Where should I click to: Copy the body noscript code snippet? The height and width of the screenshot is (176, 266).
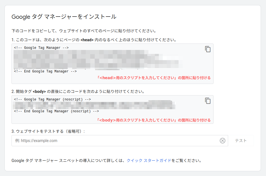208,101
